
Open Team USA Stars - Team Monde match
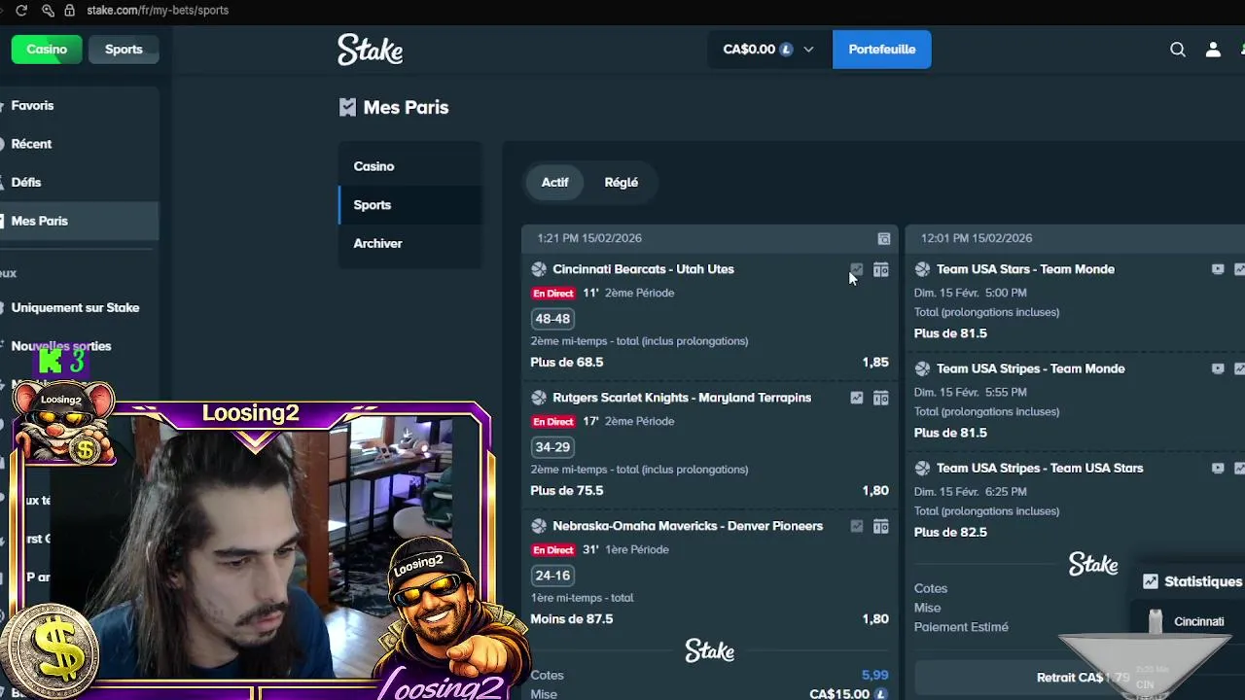(x=1025, y=269)
